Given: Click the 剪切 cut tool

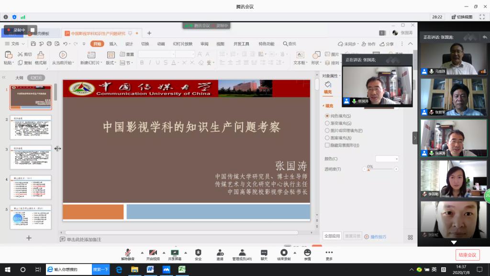Looking at the screenshot, I should [25, 55].
